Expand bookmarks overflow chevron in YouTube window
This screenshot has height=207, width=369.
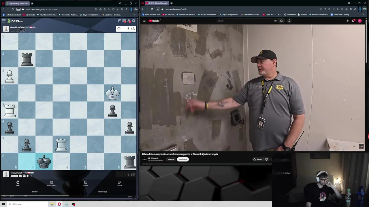tap(363, 15)
